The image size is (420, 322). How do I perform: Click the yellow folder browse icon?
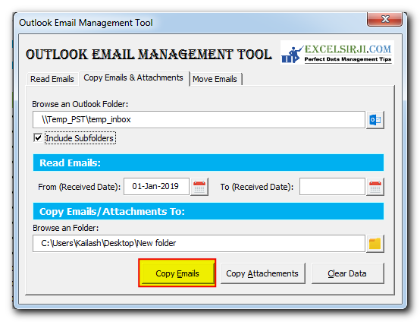click(x=375, y=243)
